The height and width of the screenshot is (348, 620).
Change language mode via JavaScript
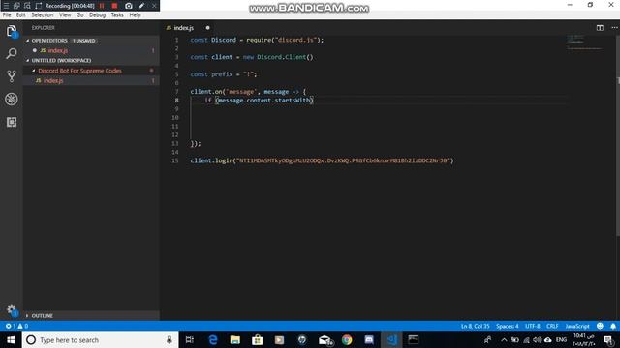[577, 326]
